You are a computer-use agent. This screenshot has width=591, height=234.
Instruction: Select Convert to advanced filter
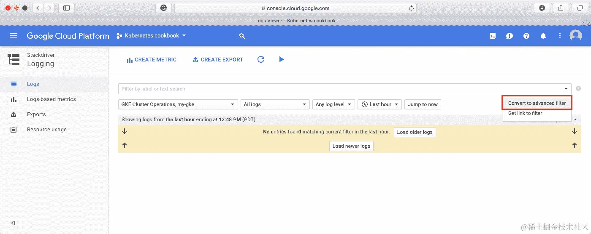coord(537,103)
